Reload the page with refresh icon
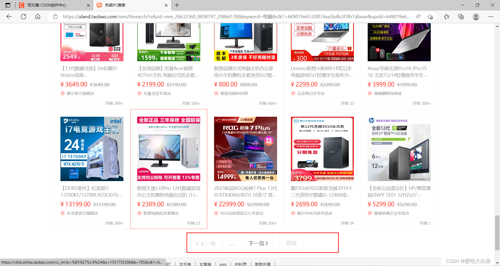This screenshot has height=266, width=500. click(x=23, y=17)
